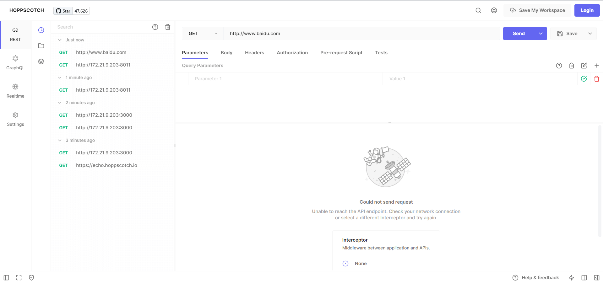The height and width of the screenshot is (283, 603).
Task: Send the request to baidu.com
Action: pos(518,33)
